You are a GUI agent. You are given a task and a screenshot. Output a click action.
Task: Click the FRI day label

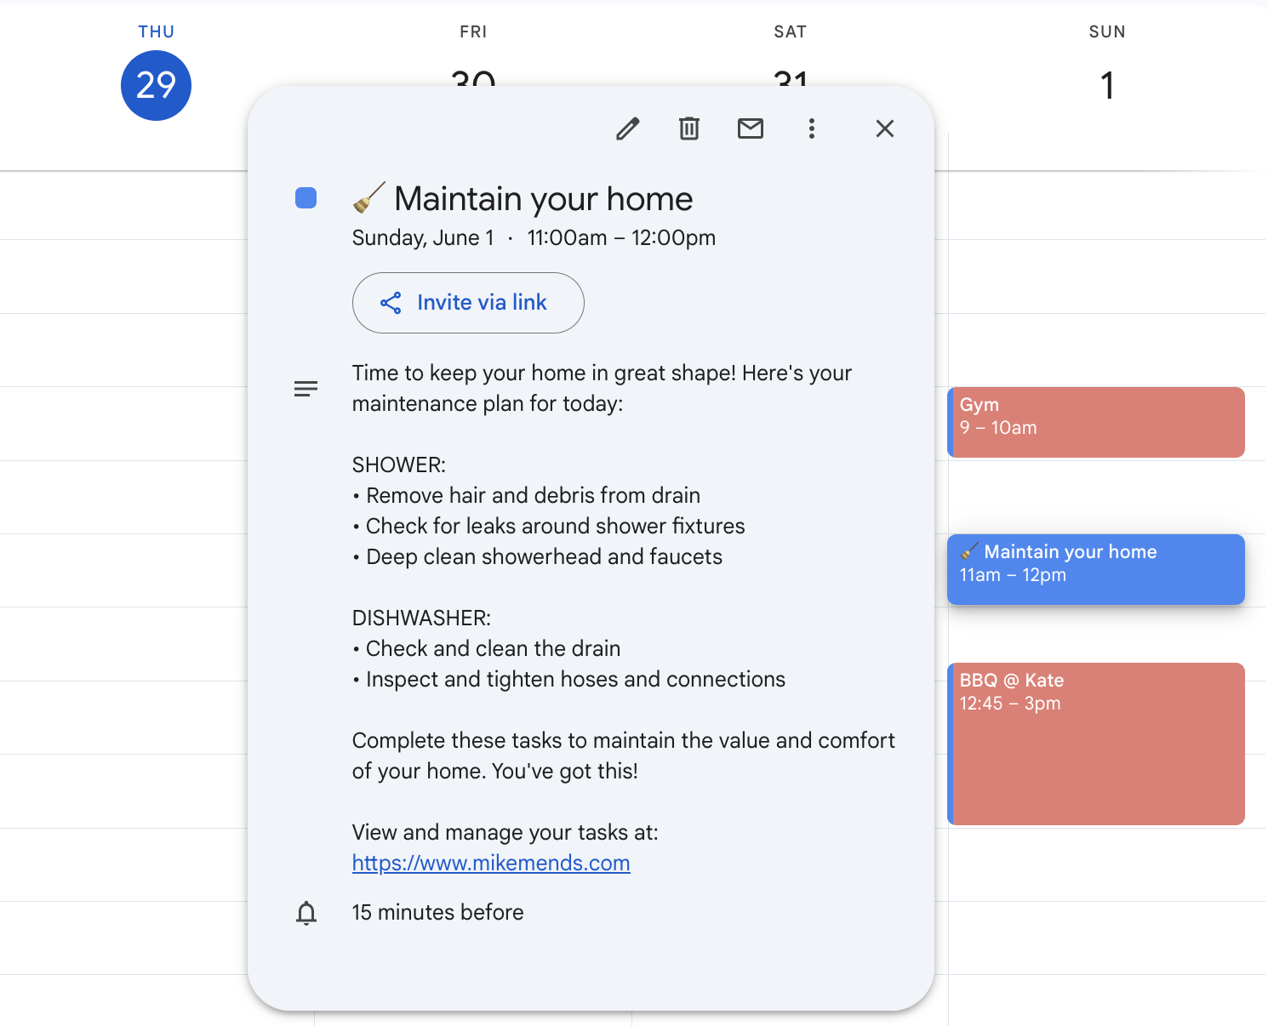(473, 32)
